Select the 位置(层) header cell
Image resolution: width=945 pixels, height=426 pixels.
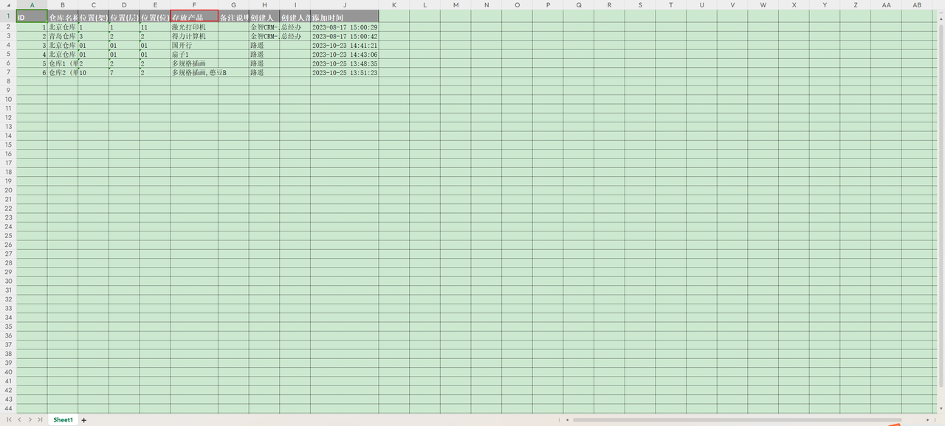124,16
